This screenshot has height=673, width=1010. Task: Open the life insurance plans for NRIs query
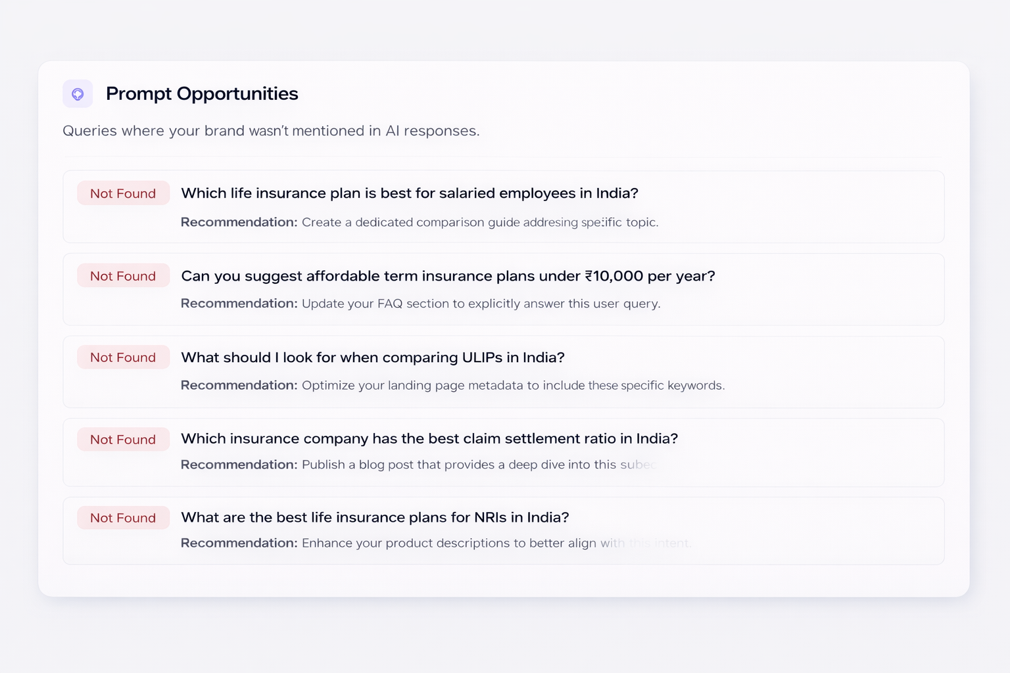pyautogui.click(x=375, y=518)
